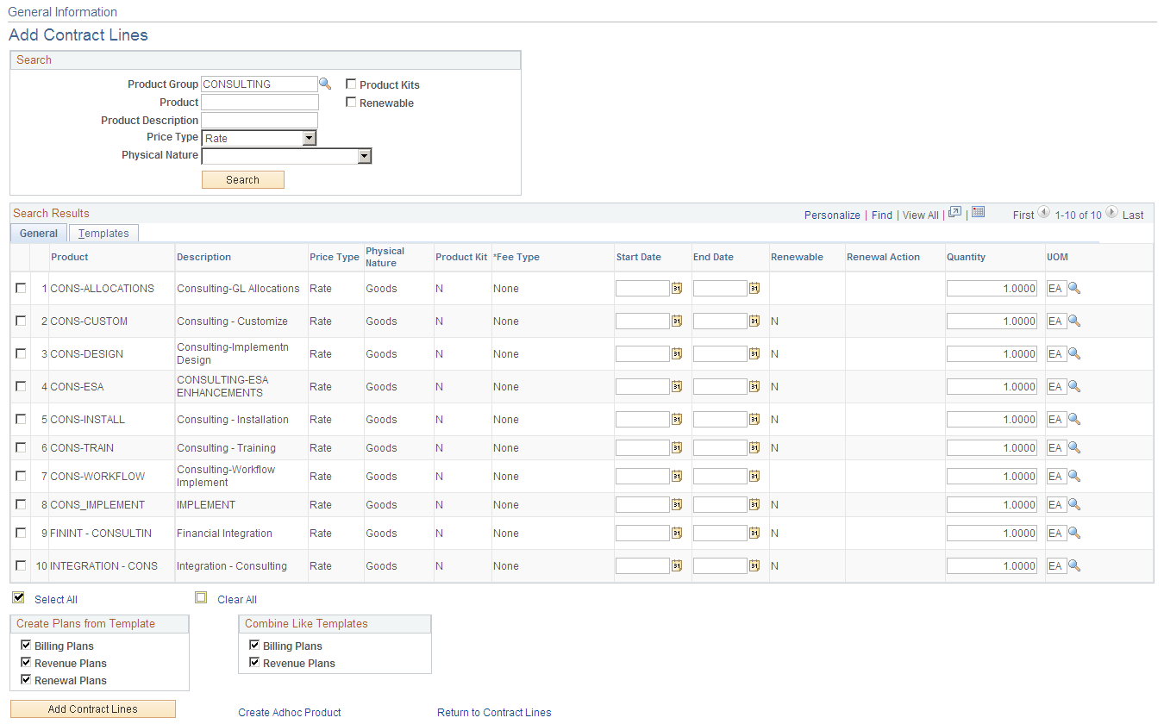The width and height of the screenshot is (1164, 724).
Task: Click the next-page arrow before Last
Action: [x=1111, y=213]
